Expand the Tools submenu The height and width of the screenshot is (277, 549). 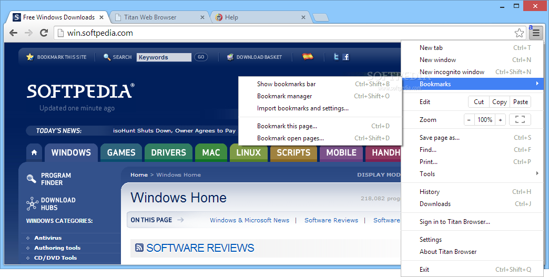click(x=472, y=174)
